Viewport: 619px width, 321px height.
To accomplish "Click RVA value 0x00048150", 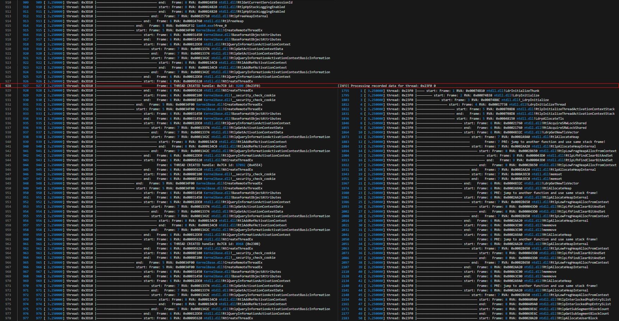I will tap(505, 119).
